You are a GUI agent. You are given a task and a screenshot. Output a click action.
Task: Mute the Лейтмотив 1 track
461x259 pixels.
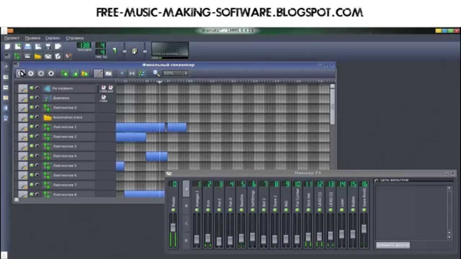point(32,127)
